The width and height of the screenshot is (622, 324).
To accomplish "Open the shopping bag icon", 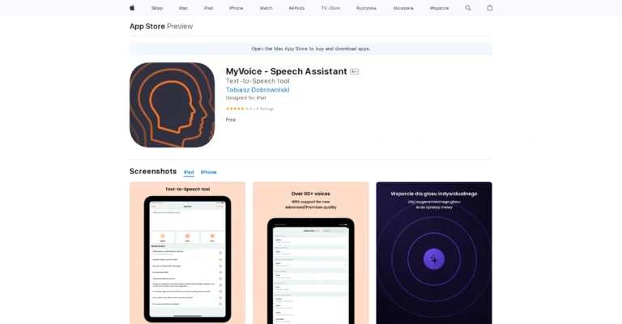I will click(489, 7).
